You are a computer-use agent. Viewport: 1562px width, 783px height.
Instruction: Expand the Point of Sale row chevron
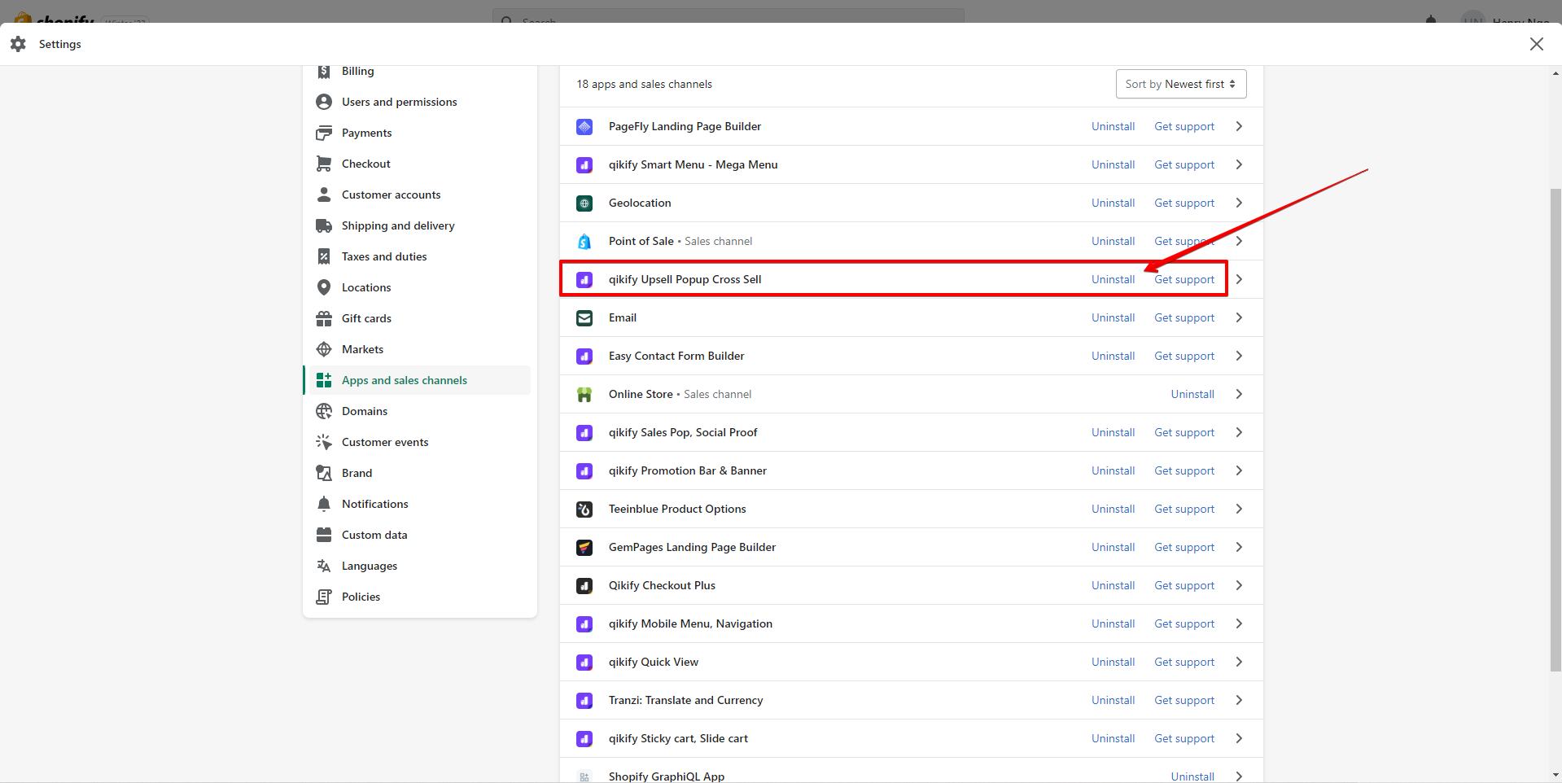(x=1239, y=241)
